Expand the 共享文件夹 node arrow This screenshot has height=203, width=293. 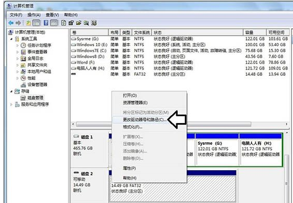18,65
